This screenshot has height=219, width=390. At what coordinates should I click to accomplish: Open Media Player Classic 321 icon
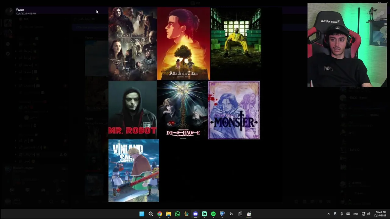pos(249,214)
